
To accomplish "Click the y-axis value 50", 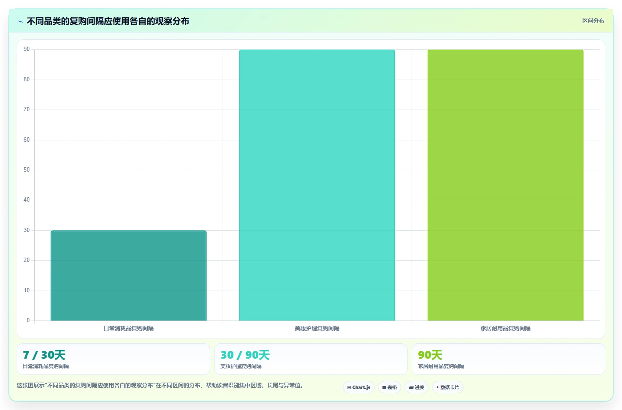I will pyautogui.click(x=27, y=170).
